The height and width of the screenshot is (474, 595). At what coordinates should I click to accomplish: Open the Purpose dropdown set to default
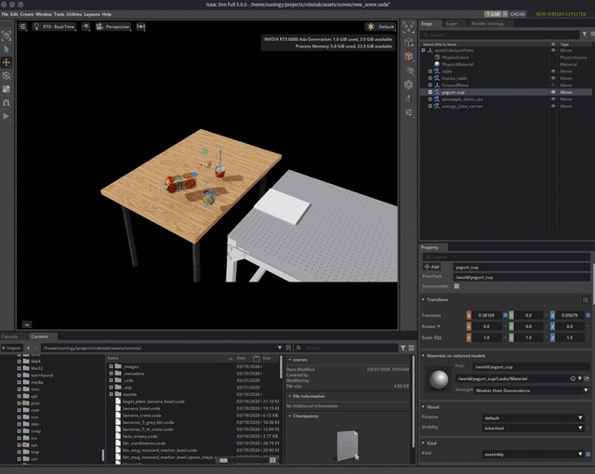point(530,418)
